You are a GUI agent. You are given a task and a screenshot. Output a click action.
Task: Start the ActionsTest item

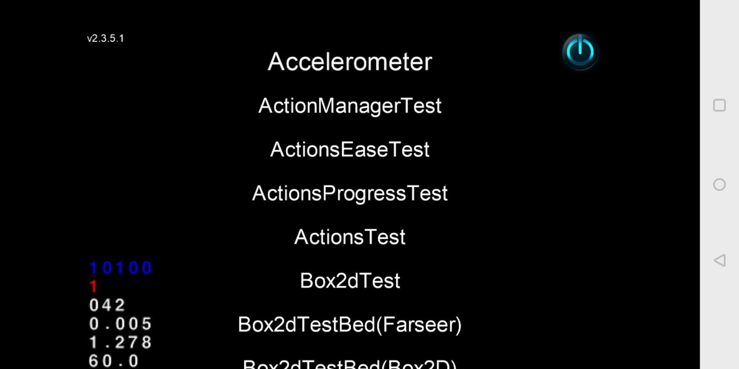tap(350, 237)
